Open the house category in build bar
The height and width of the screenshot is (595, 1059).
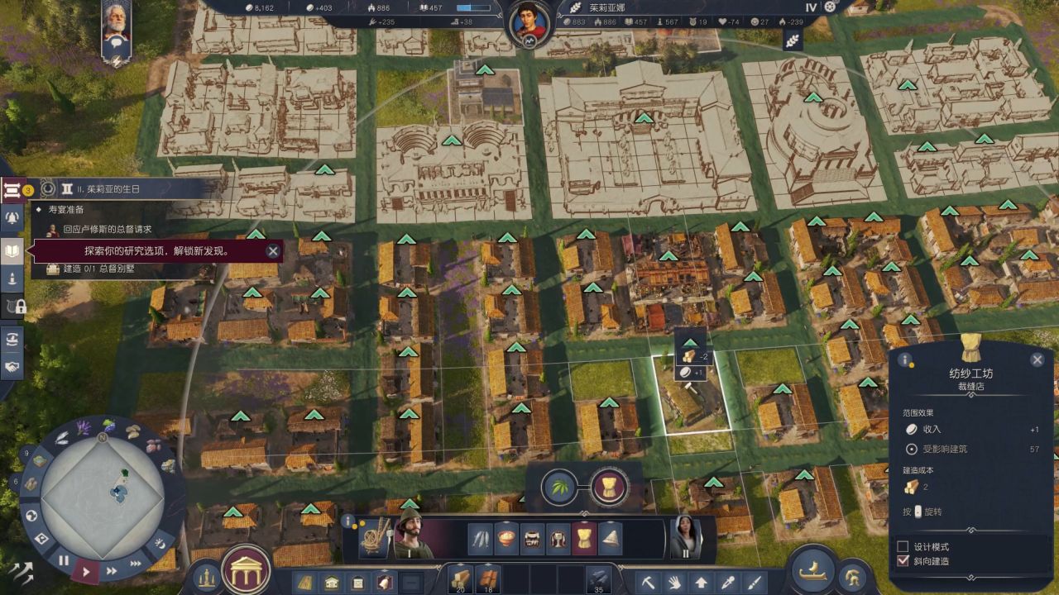click(332, 582)
